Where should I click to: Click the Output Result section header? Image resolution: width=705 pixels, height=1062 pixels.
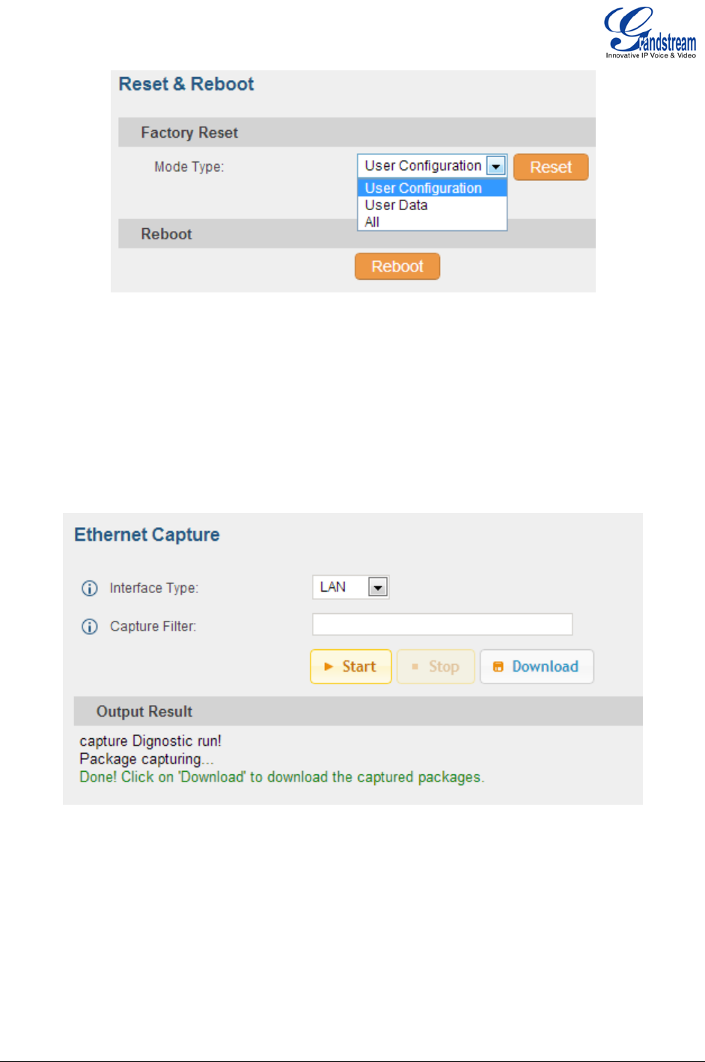(144, 712)
